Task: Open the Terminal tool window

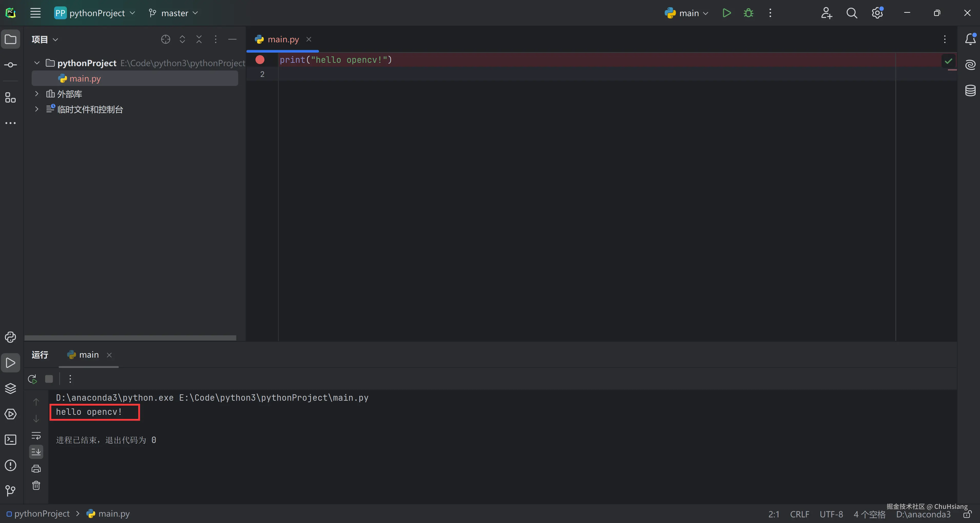Action: pos(10,440)
